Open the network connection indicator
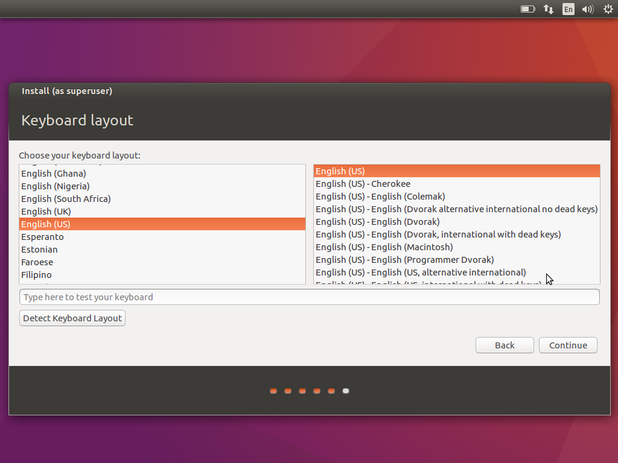Screen dimensions: 618x463 coord(548,8)
